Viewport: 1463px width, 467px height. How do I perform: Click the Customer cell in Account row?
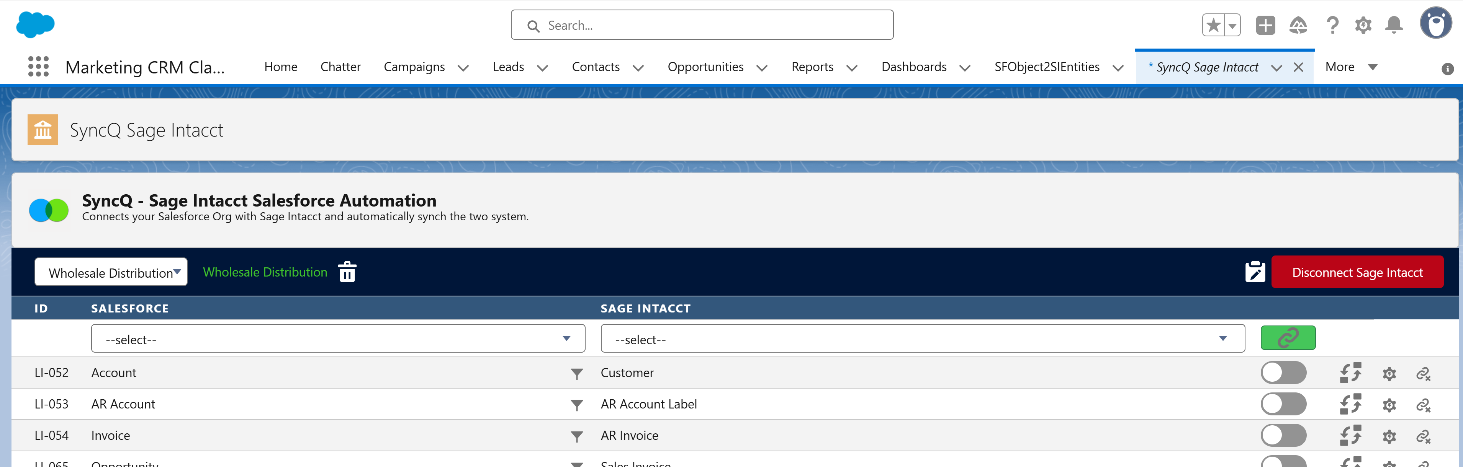click(627, 373)
